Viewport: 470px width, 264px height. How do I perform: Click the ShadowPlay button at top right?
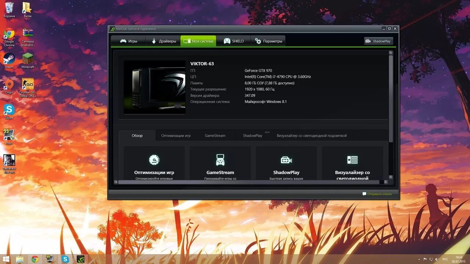point(379,41)
